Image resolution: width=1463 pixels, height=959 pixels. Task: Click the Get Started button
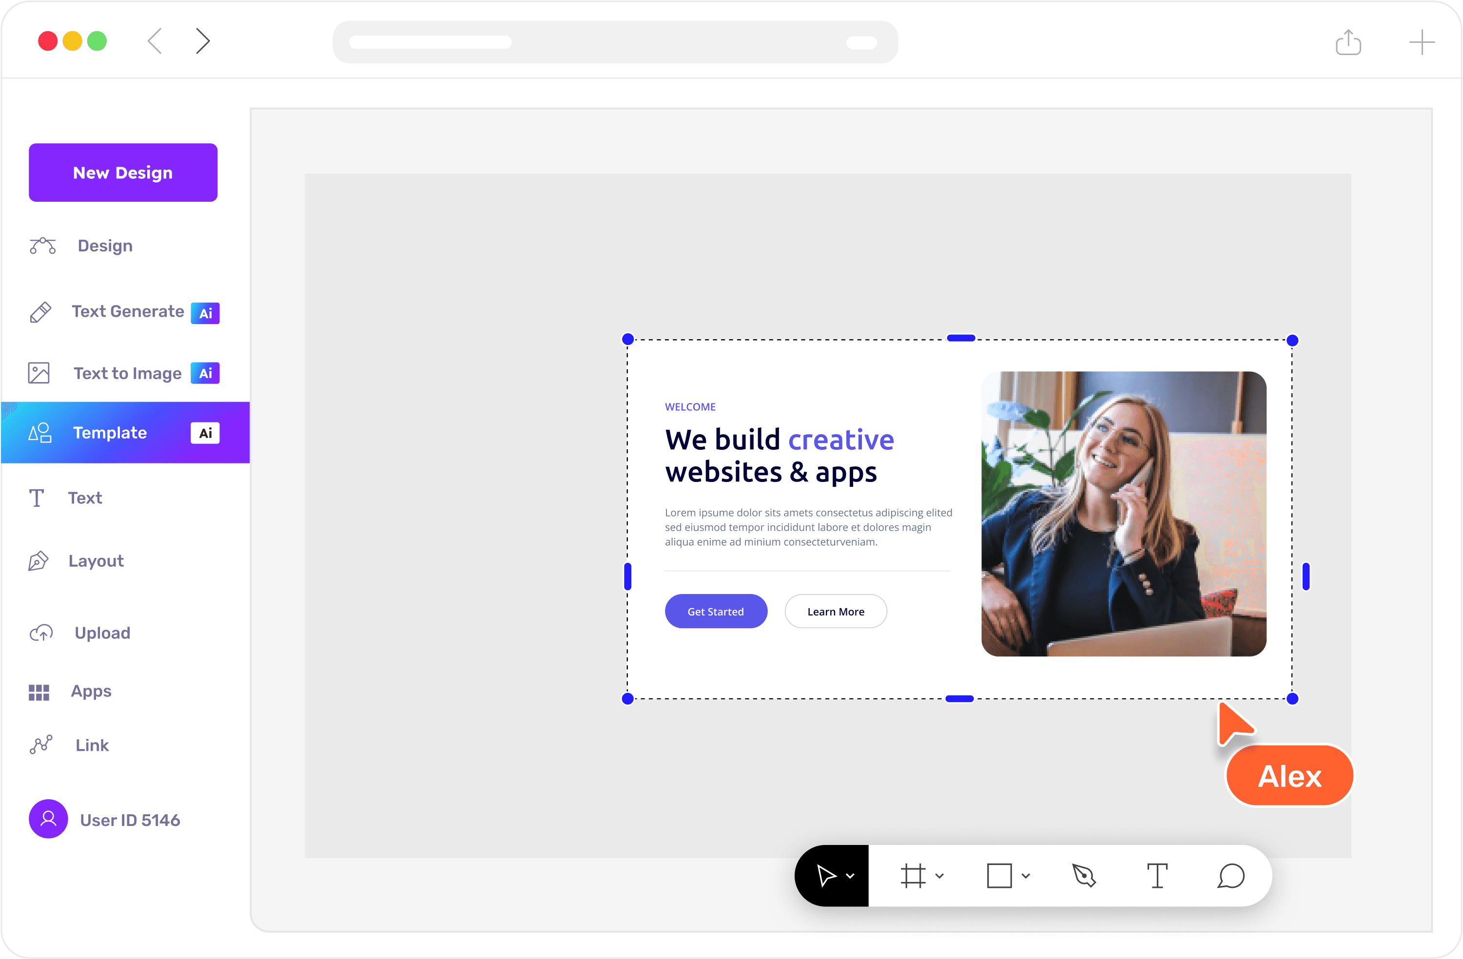716,611
